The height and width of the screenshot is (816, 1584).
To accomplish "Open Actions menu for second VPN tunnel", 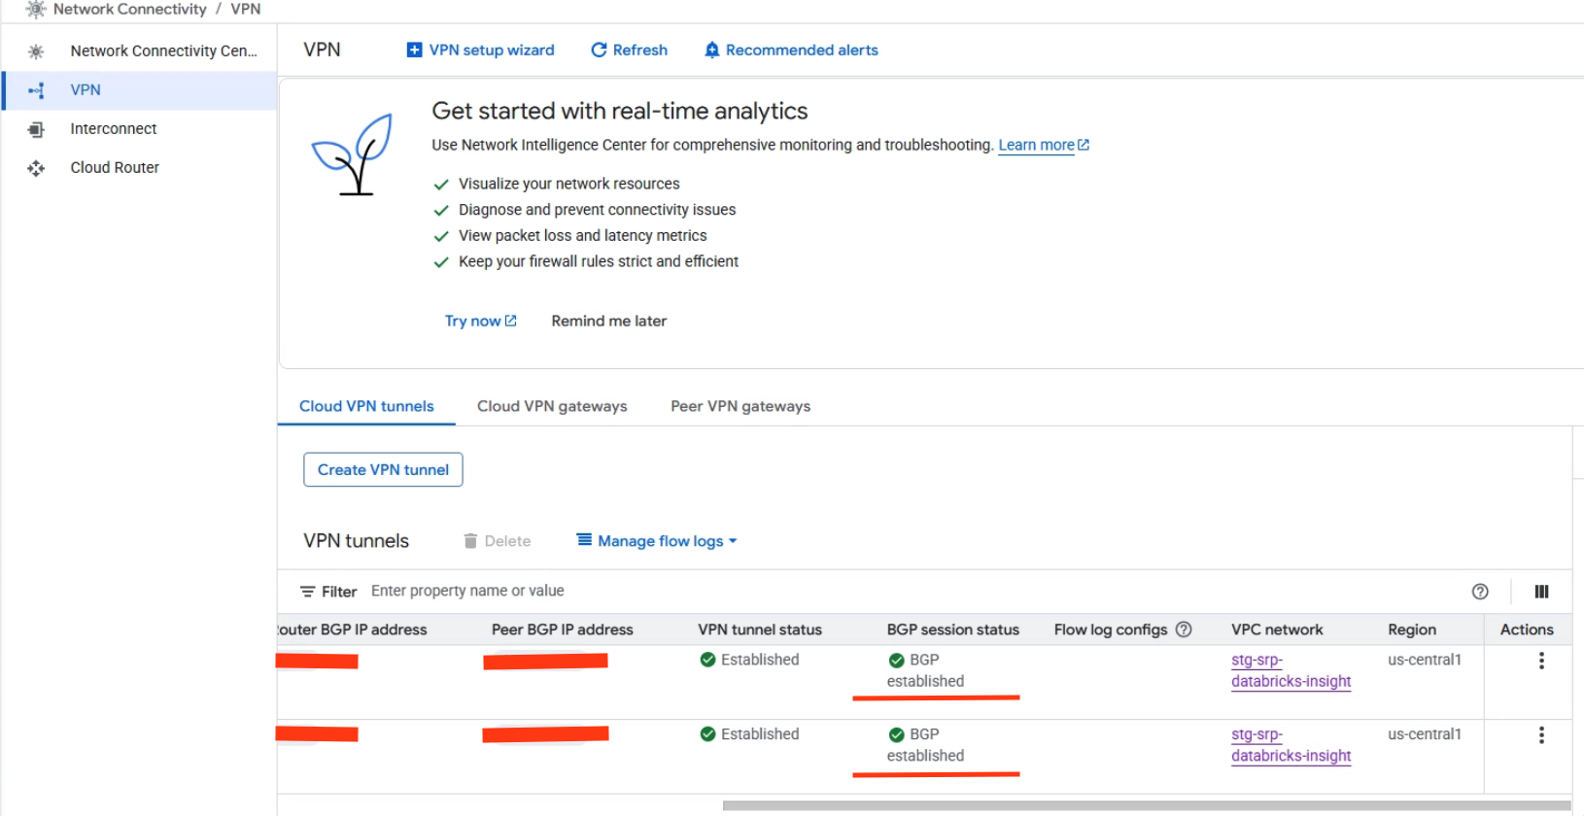I will [x=1541, y=735].
